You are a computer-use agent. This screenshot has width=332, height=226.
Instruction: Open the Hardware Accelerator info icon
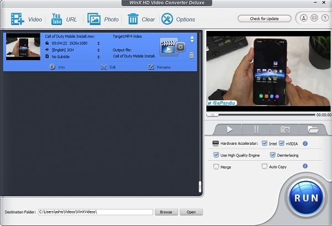coord(305,144)
